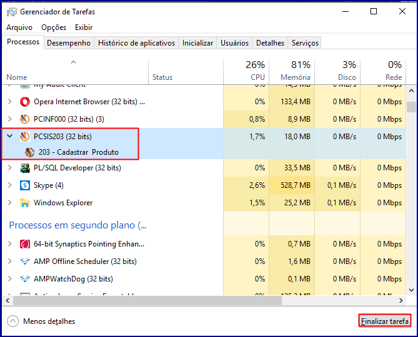Select the Processos tab
The width and height of the screenshot is (418, 337).
[23, 42]
